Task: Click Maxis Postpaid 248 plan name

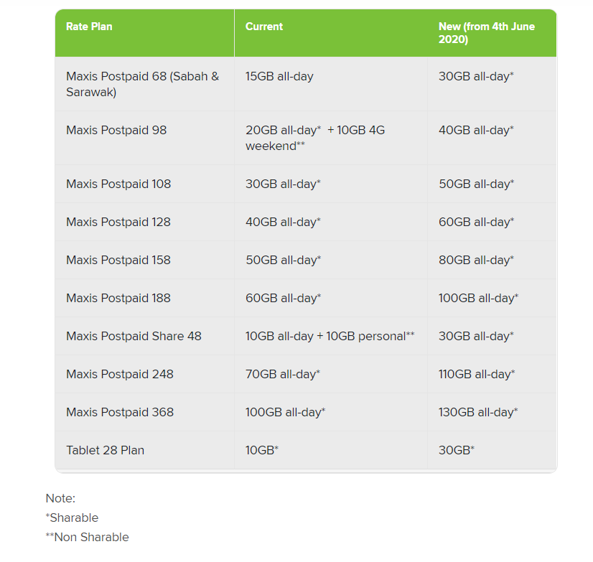Action: tap(120, 374)
